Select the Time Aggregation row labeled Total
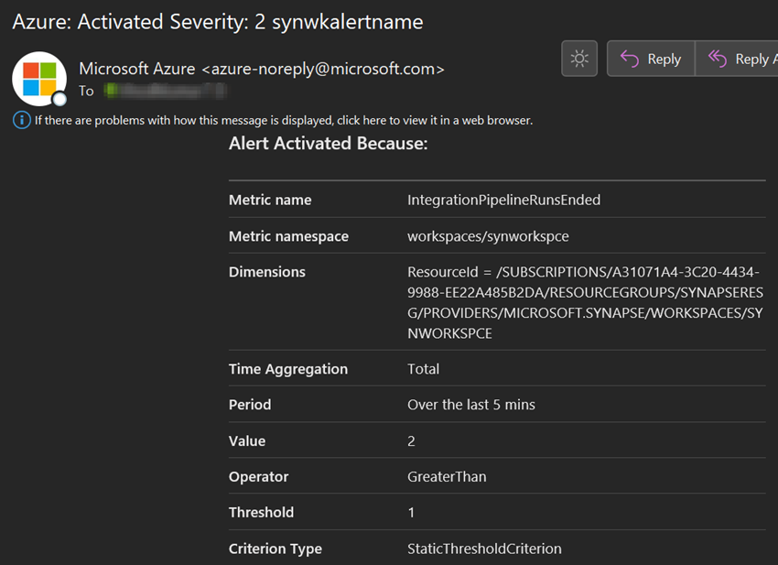This screenshot has width=778, height=565. tap(424, 368)
